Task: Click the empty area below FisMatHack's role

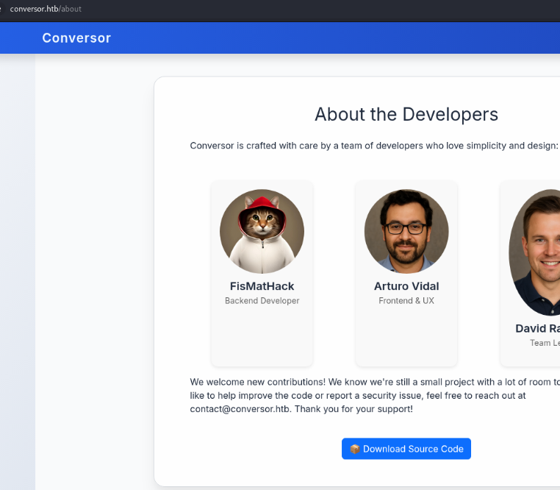Action: [x=262, y=335]
